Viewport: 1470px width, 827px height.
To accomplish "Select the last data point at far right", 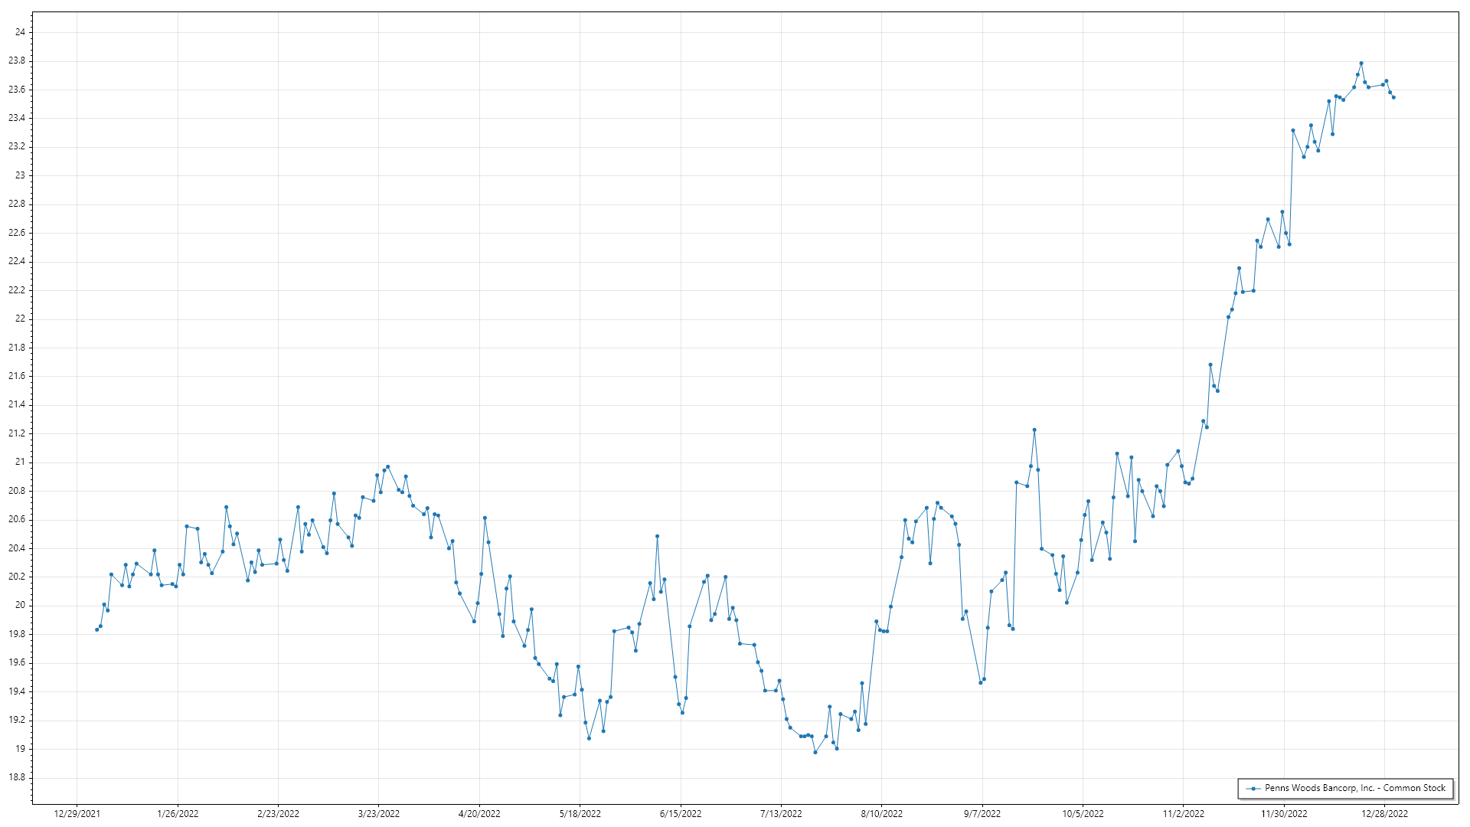I will pos(1393,97).
